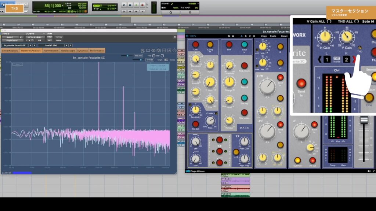Viewport: 376px width, 211px height.
Task: Open the nudge value dropdown in Pro Tools
Action: pos(116,9)
